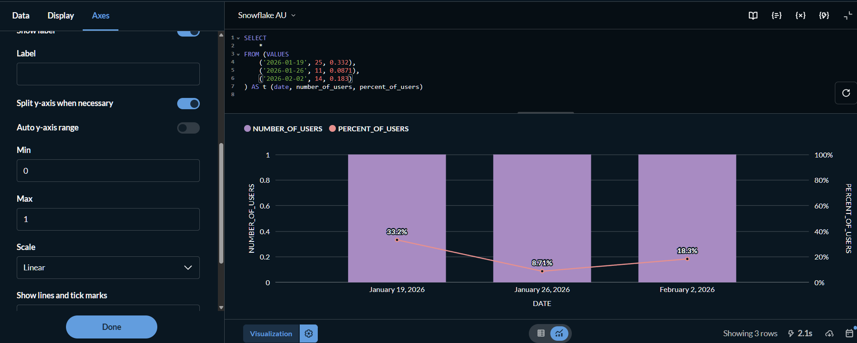Click the snippets lightning braces icon
Viewport: 857px width, 343px height.
[824, 15]
